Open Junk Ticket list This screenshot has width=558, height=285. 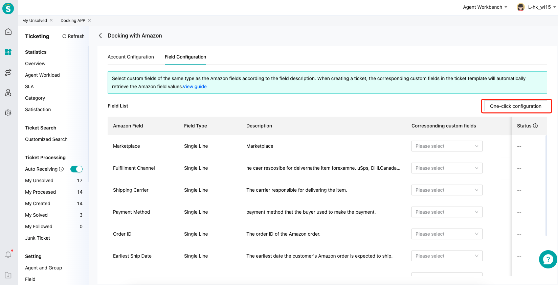tap(38, 238)
